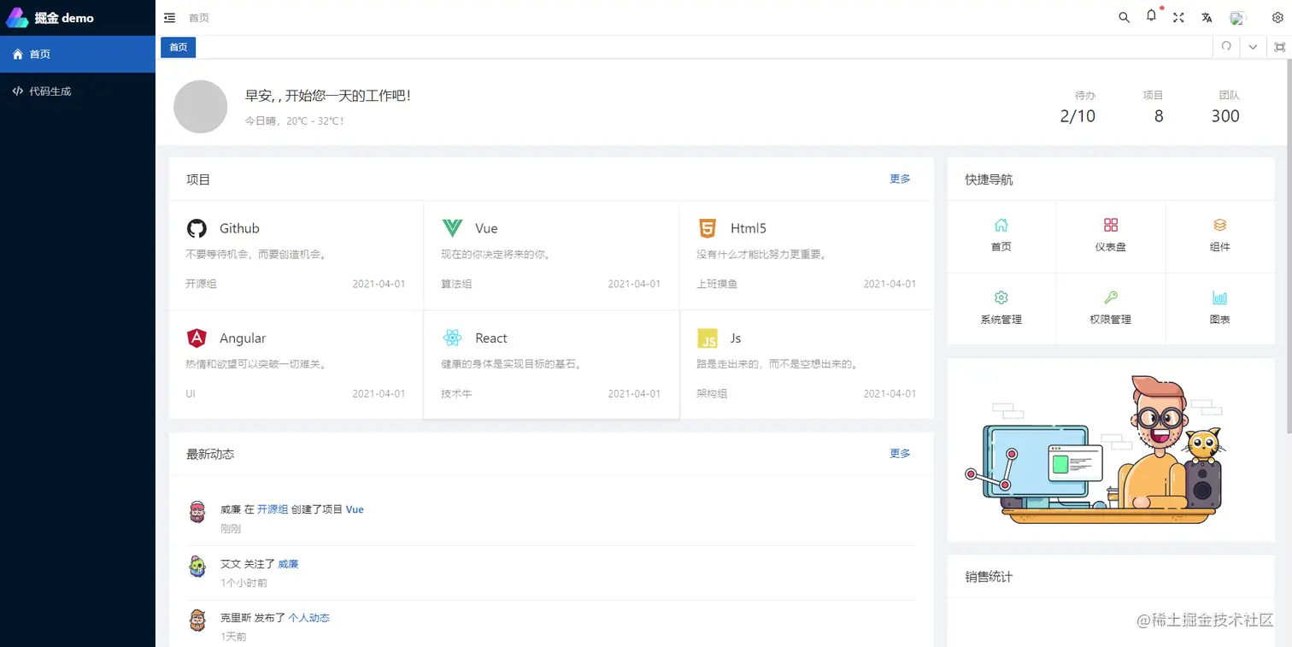This screenshot has height=647, width=1292.
Task: Click the 开源组 link in latest activity
Action: 273,509
